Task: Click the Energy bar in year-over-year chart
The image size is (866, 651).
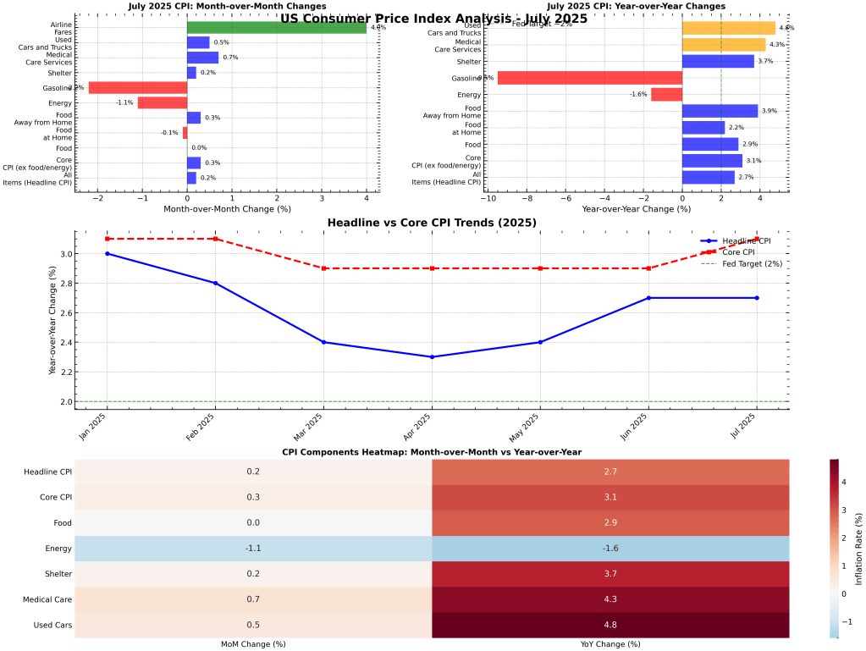Action: click(666, 95)
